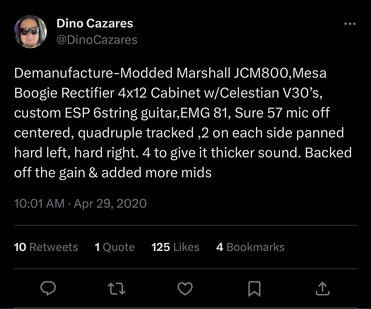This screenshot has width=371, height=309.
Task: Open the 1 Quote list
Action: click(114, 247)
